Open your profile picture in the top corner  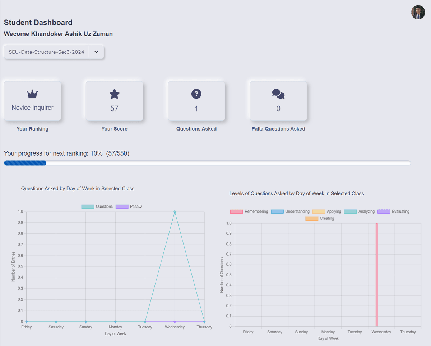tap(418, 12)
